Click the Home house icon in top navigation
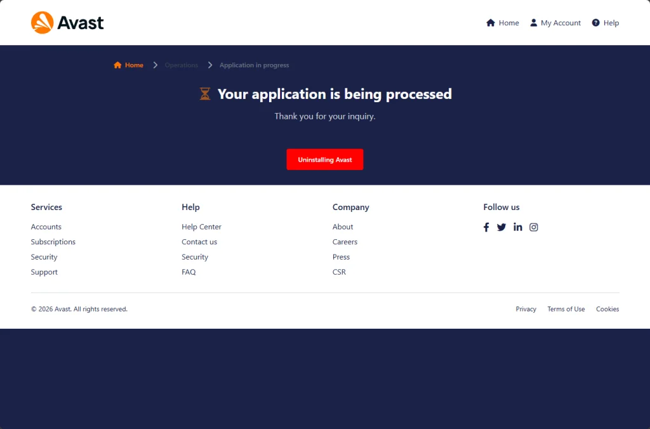The height and width of the screenshot is (429, 650). [489, 22]
